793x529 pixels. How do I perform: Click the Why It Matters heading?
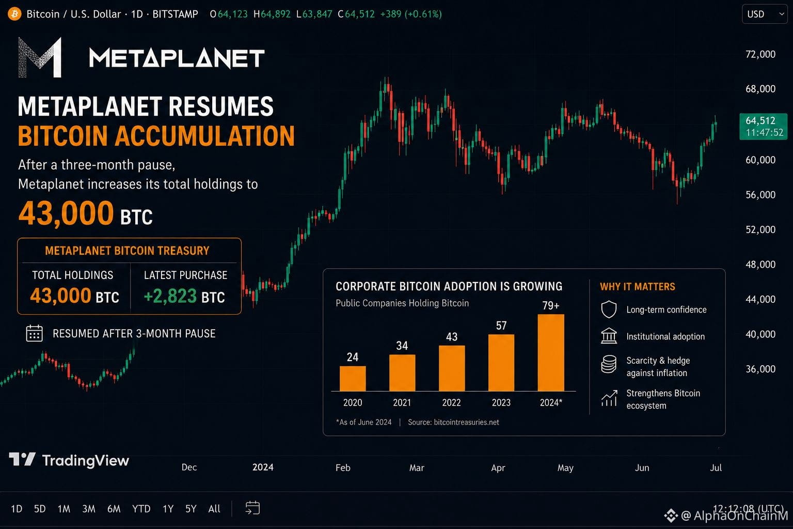point(638,287)
